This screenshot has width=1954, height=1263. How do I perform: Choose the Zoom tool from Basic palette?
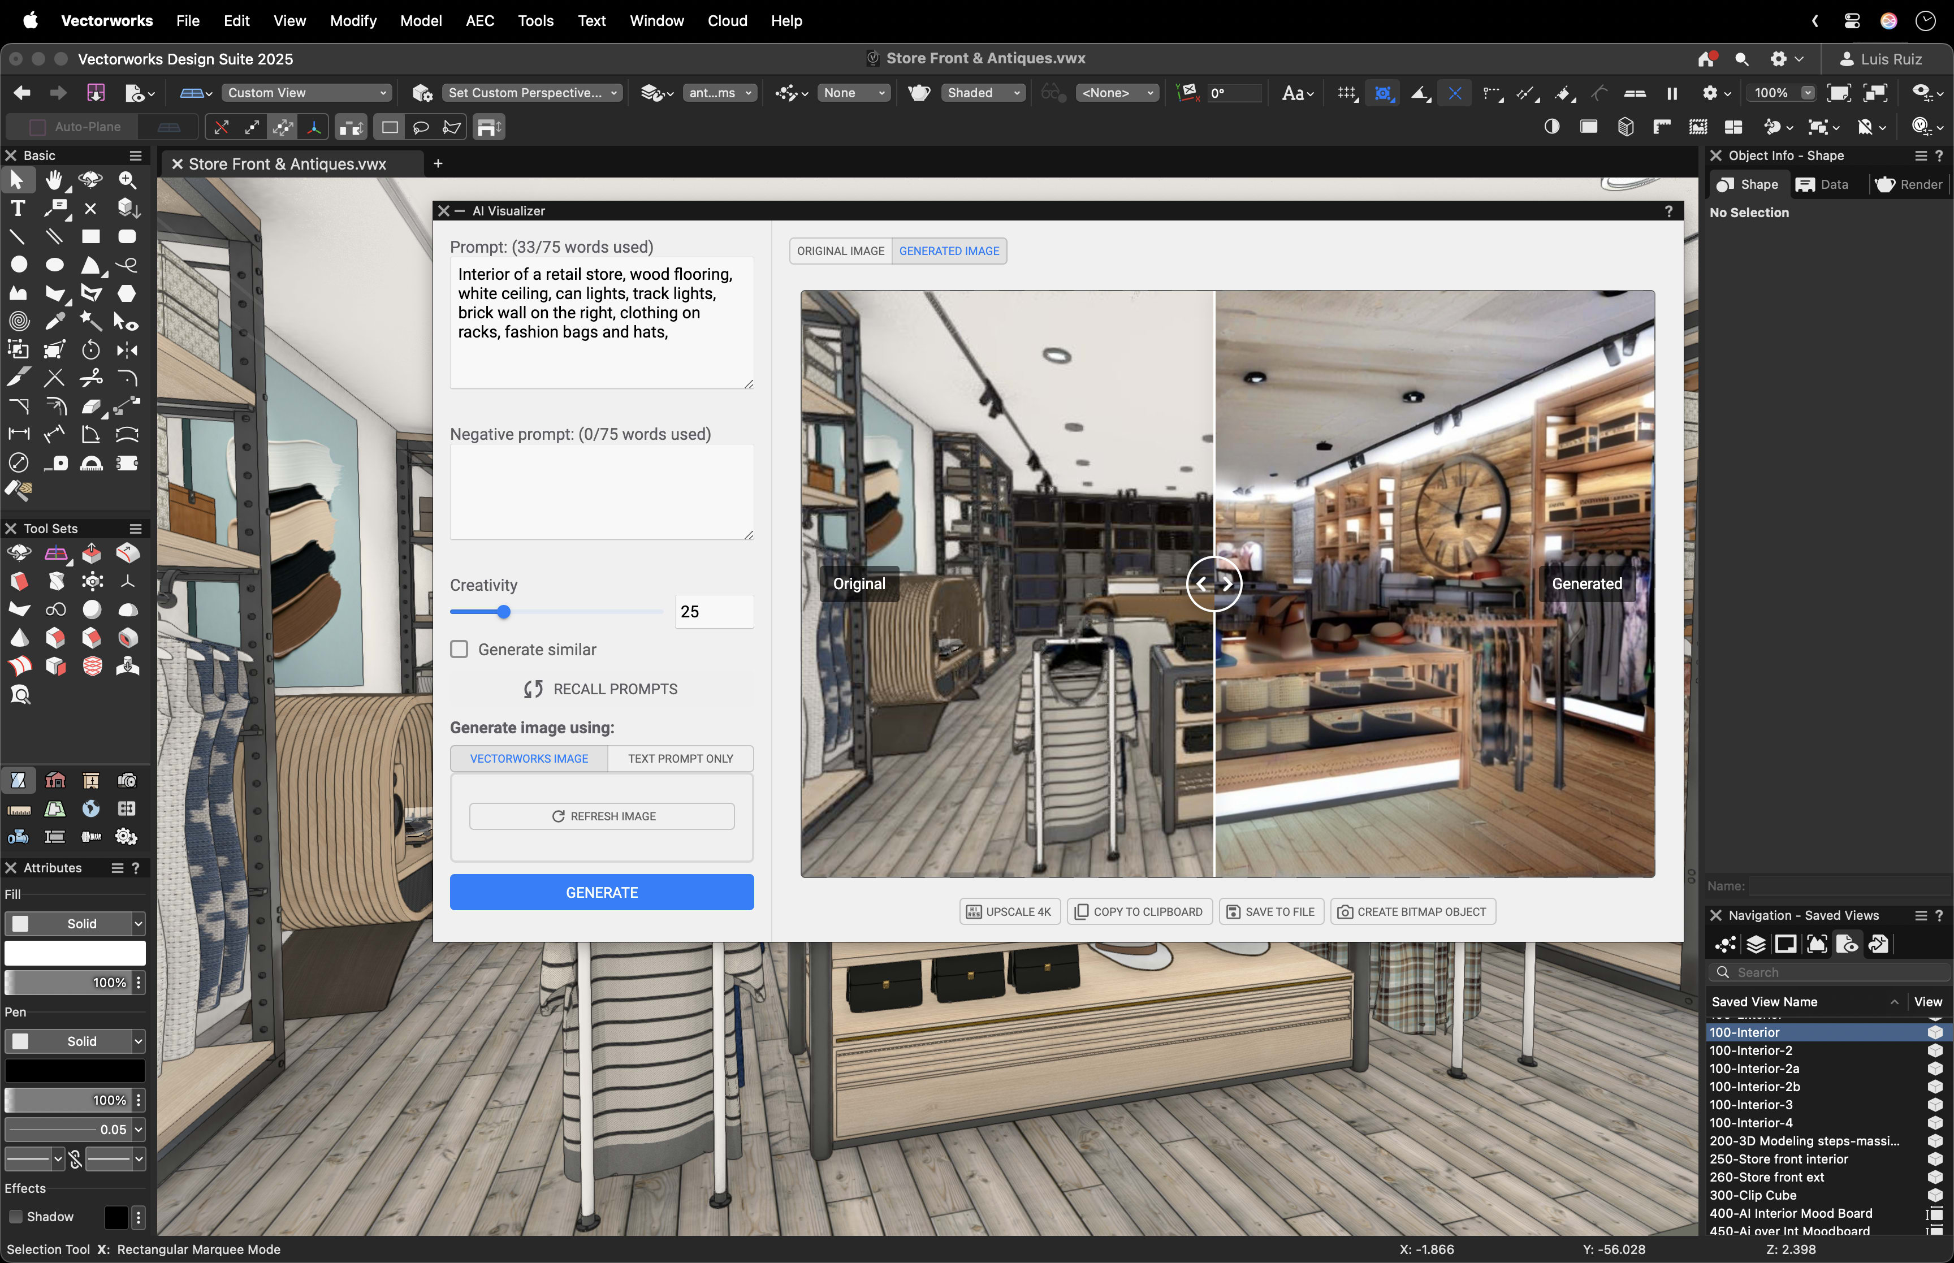click(127, 180)
